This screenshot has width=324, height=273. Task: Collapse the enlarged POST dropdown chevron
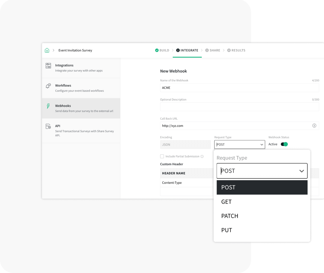pos(301,171)
